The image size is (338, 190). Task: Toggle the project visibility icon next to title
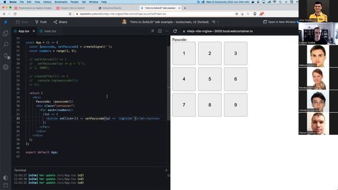click(x=213, y=22)
